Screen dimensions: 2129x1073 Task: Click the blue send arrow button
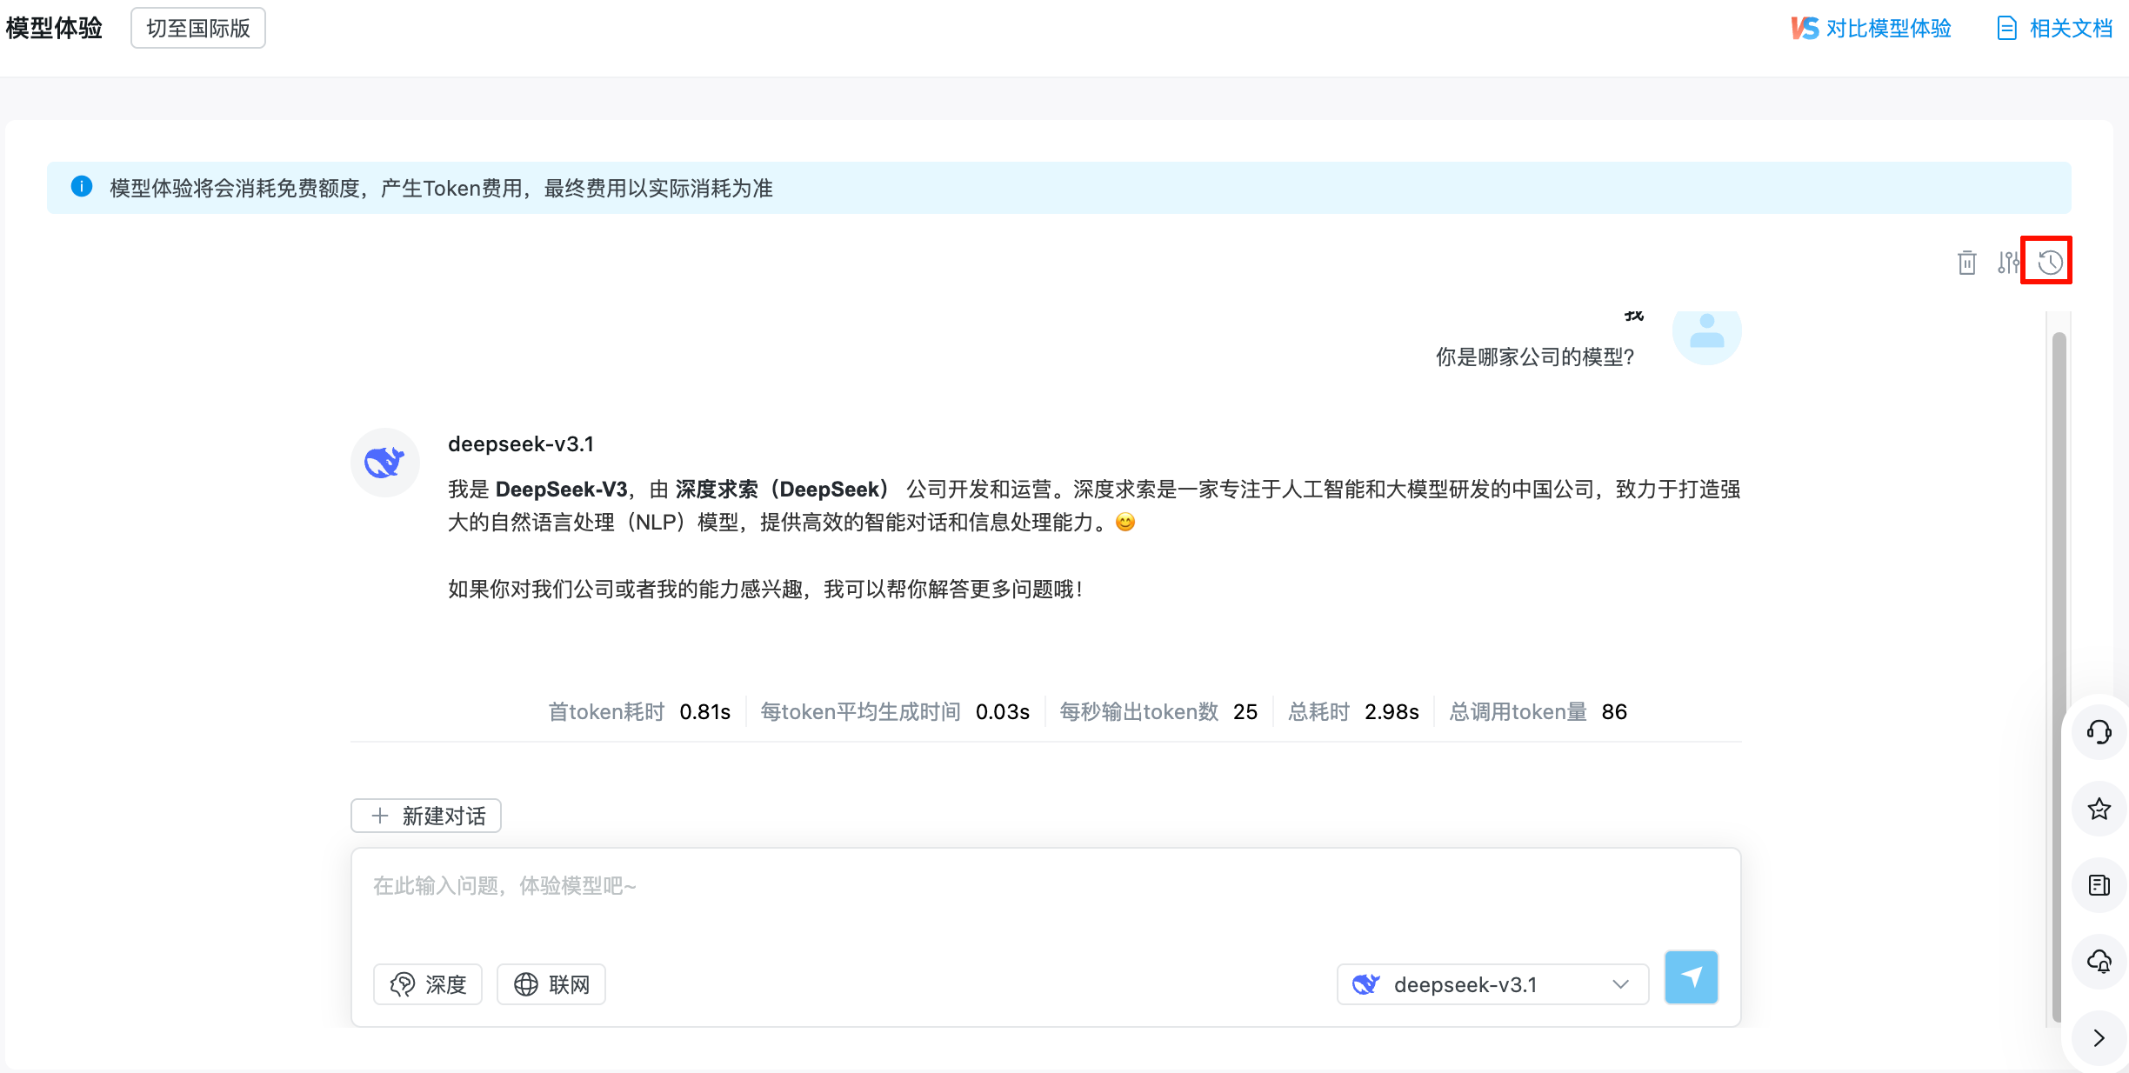point(1691,977)
